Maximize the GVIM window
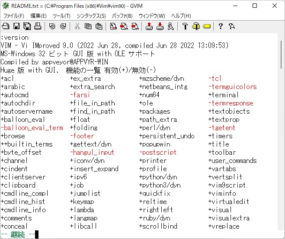The image size is (285, 239). click(255, 6)
